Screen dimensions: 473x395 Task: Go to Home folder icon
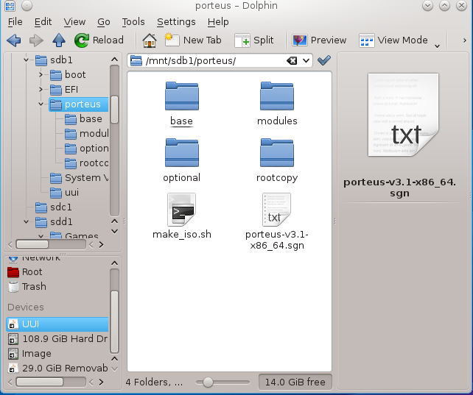150,40
